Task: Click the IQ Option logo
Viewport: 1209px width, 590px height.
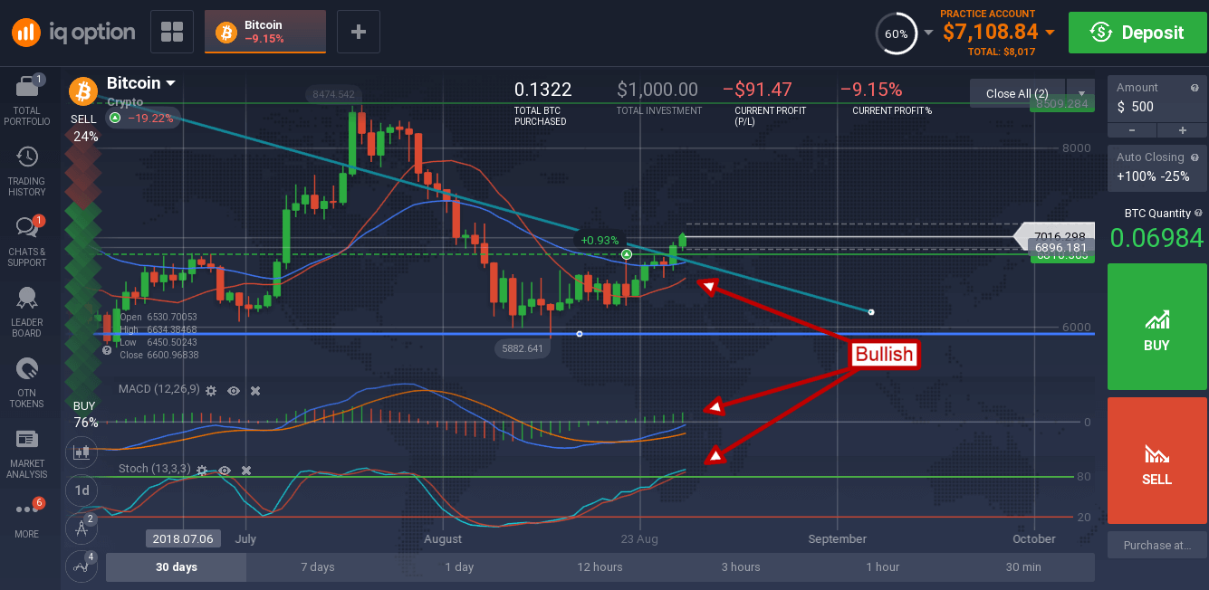Action: [x=72, y=33]
